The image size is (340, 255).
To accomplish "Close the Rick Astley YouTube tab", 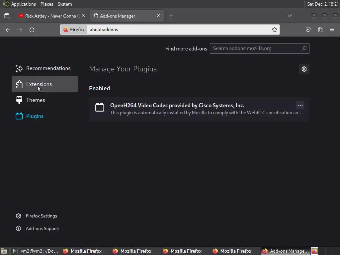I will (84, 16).
